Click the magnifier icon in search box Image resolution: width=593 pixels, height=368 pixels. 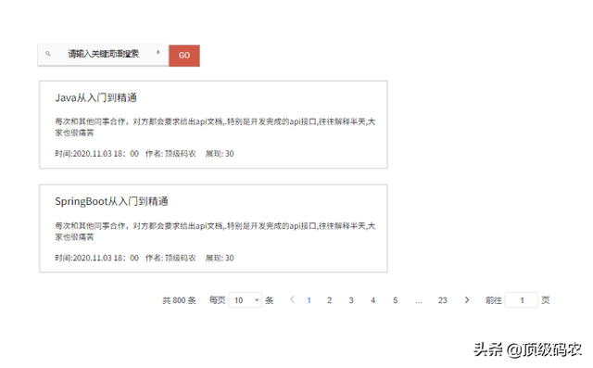coord(48,54)
